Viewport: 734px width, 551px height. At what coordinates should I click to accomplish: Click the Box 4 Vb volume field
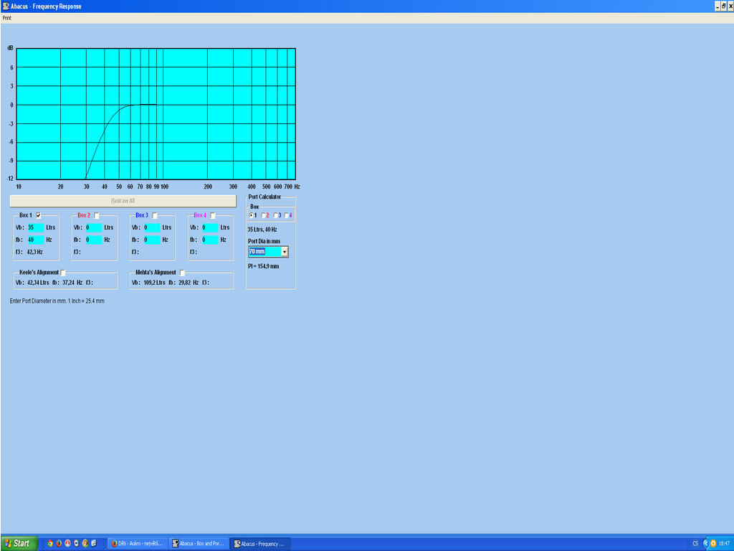(x=210, y=227)
